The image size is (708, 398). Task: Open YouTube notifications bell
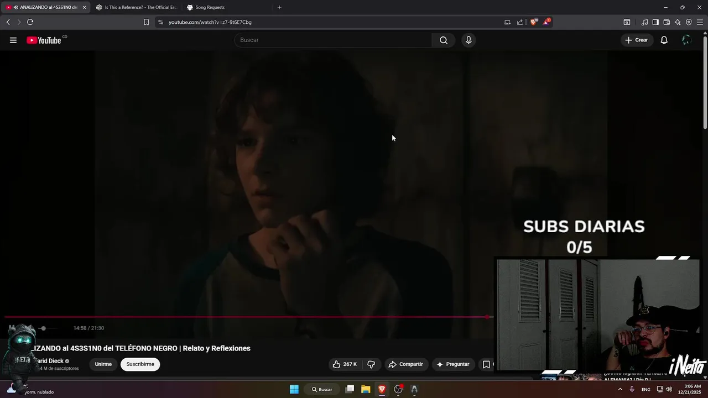(x=664, y=40)
